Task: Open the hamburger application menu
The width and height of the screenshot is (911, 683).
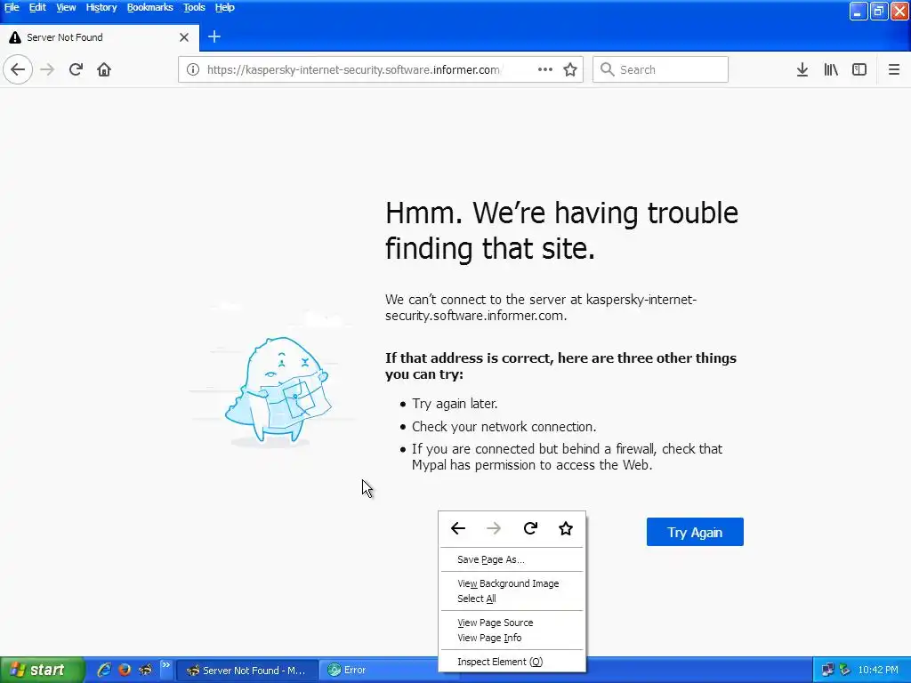Action: click(x=893, y=69)
